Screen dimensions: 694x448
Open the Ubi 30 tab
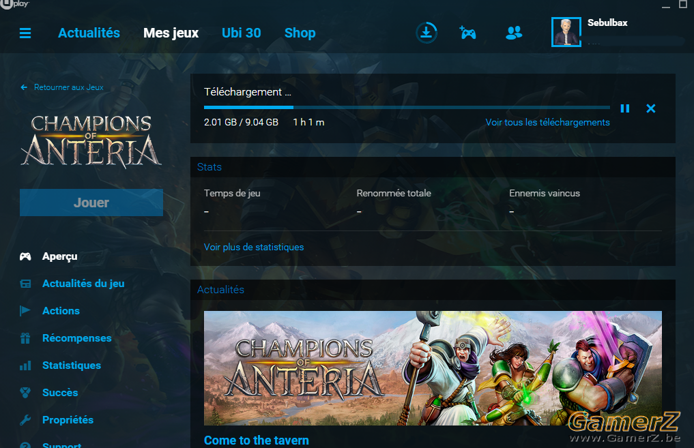pyautogui.click(x=241, y=33)
